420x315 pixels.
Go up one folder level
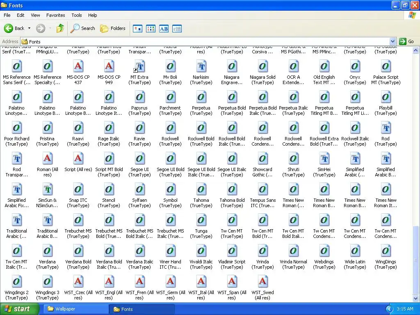click(x=60, y=28)
